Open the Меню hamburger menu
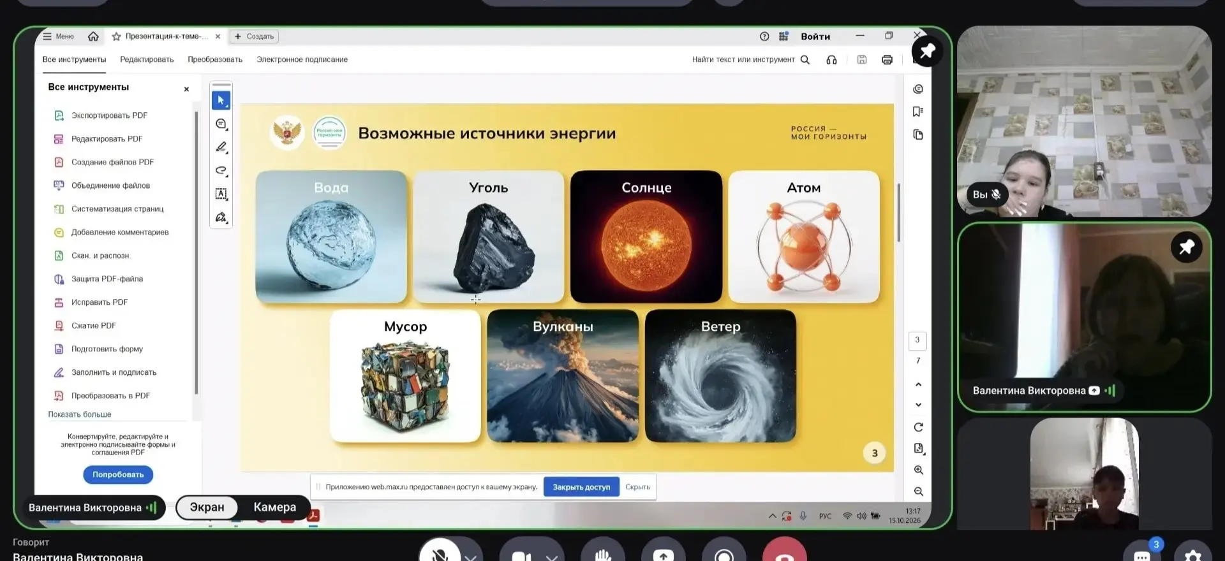Image resolution: width=1225 pixels, height=561 pixels. 58,36
